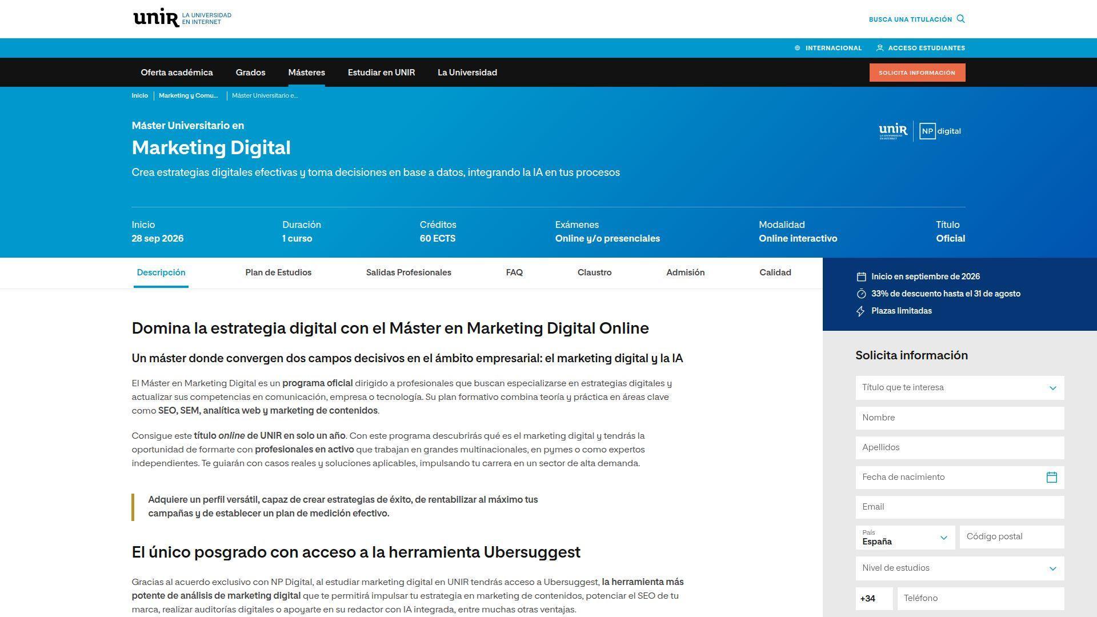Click 'Plazas limitadas' text
This screenshot has height=617, width=1097.
(902, 311)
